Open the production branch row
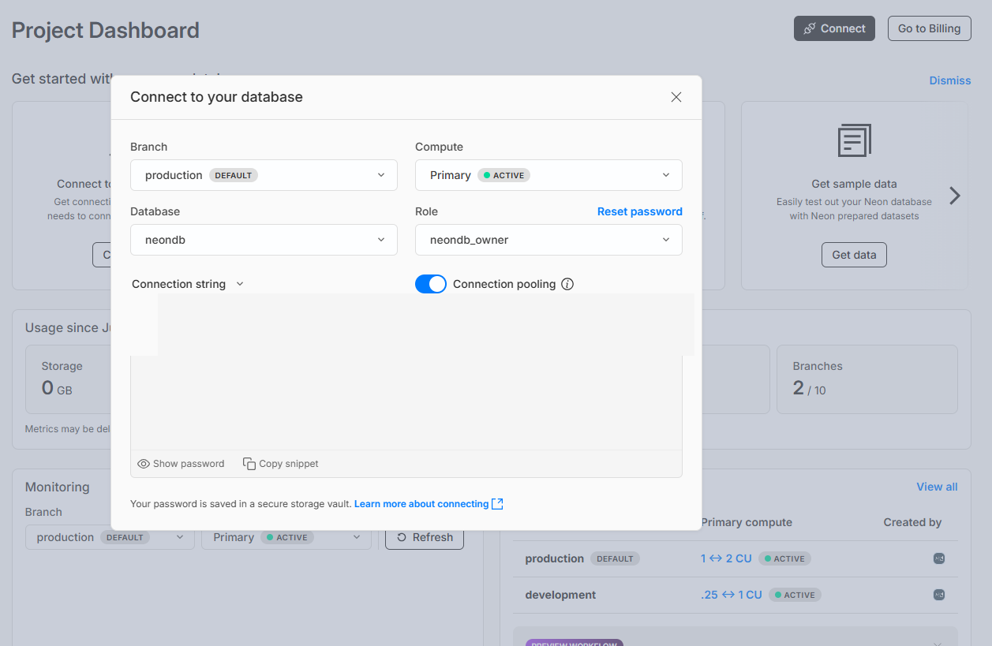The width and height of the screenshot is (992, 646). pos(736,558)
